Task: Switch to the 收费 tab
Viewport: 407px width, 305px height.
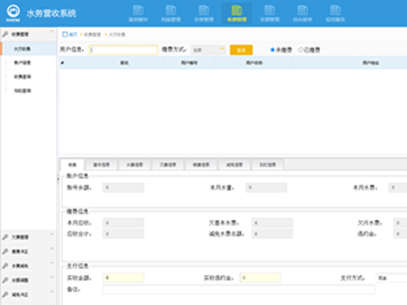Action: [x=72, y=164]
